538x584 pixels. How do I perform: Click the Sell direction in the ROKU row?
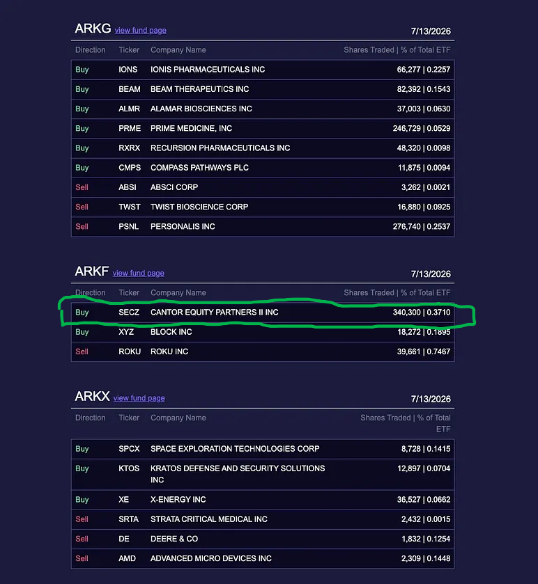(x=82, y=352)
